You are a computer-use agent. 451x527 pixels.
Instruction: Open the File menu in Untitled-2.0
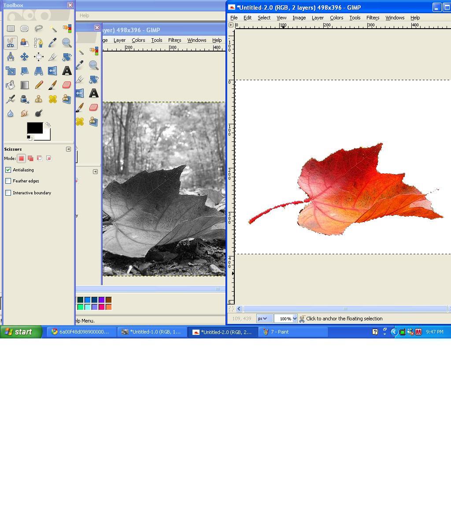tap(234, 18)
